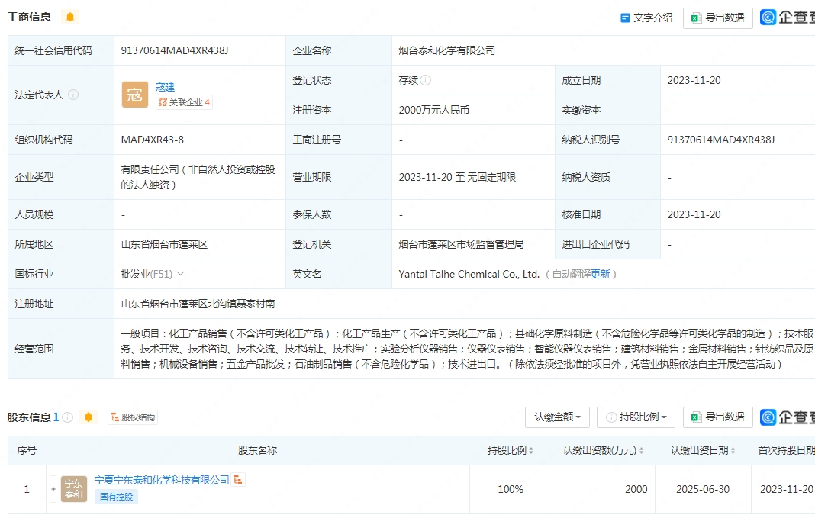Click 国有控股 tag

(116, 497)
